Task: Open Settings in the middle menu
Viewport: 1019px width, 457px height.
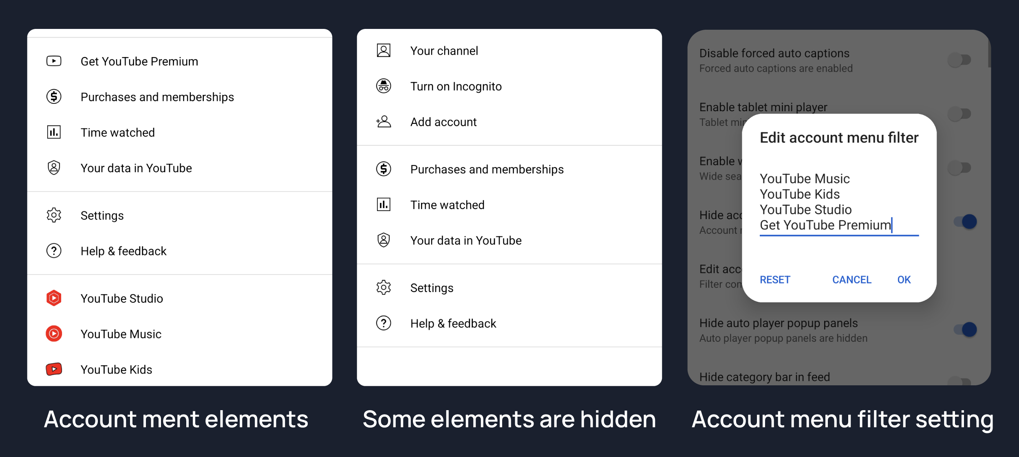Action: point(432,288)
